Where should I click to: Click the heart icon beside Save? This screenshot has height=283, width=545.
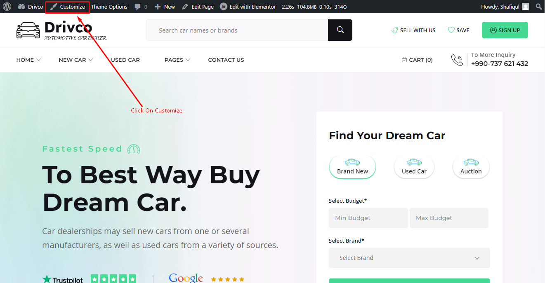pos(451,30)
